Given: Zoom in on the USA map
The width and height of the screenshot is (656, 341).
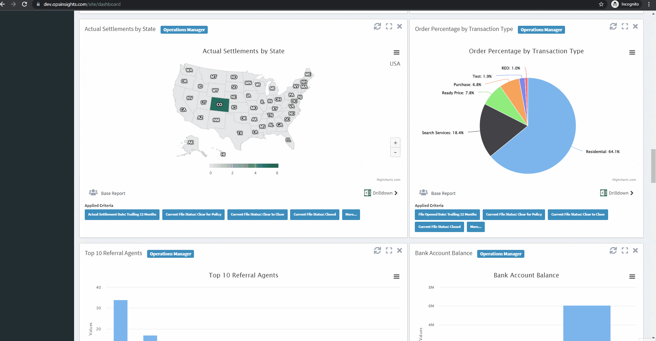Looking at the screenshot, I should tap(395, 142).
